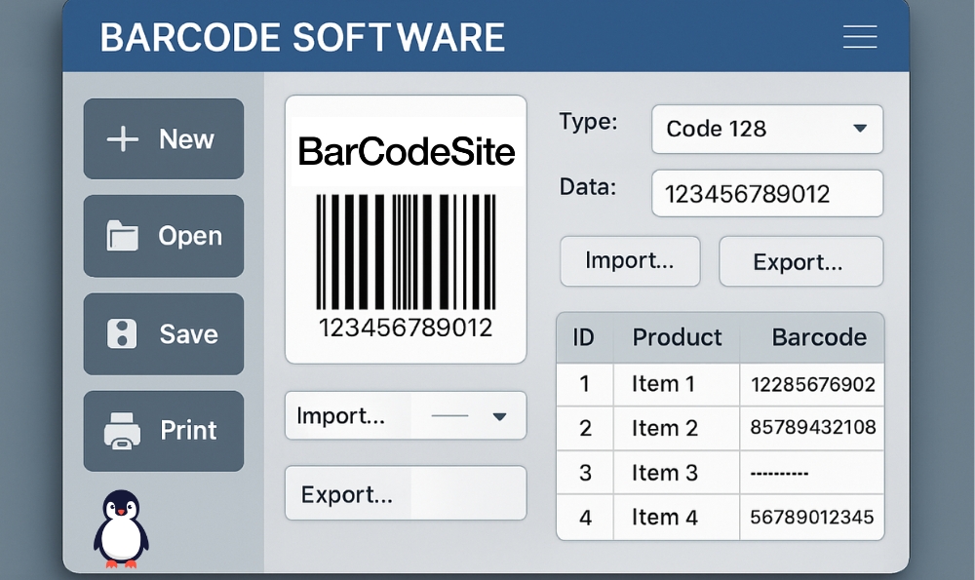Select the Item 2 cell

pos(677,428)
